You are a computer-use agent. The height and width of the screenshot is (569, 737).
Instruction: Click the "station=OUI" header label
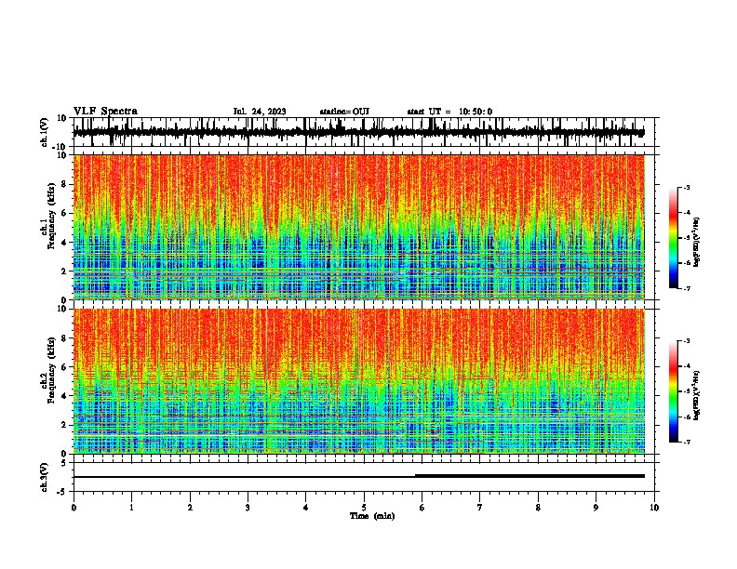(x=344, y=112)
